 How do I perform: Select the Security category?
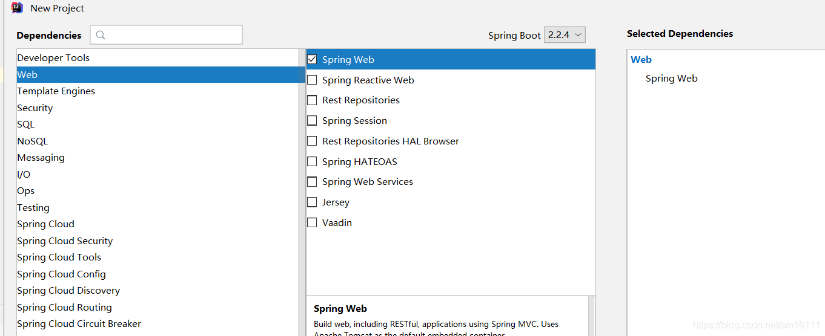(x=157, y=108)
